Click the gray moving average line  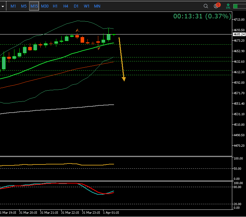pos(66,109)
